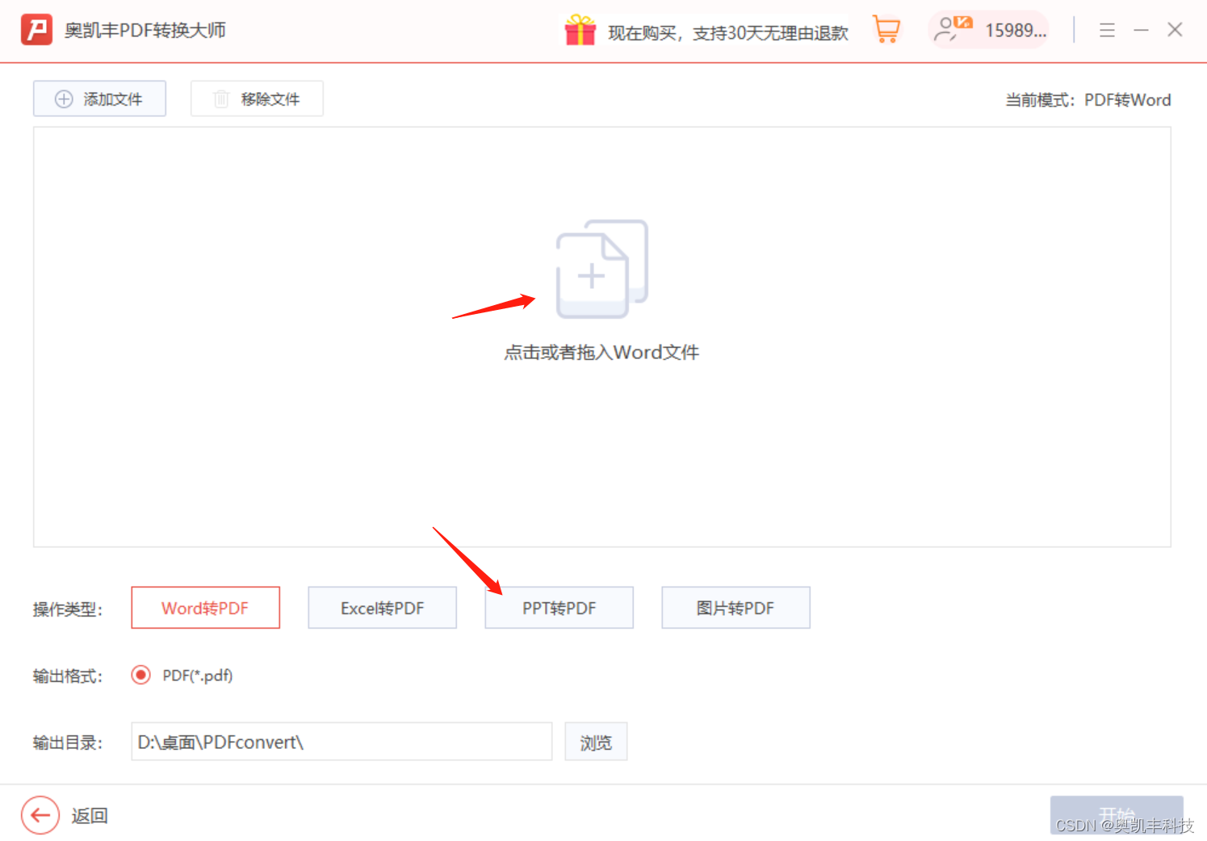The height and width of the screenshot is (841, 1207).
Task: Click the 开始 start button
Action: [1117, 815]
